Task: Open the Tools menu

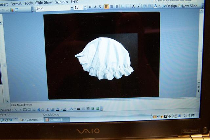Action: (x=29, y=3)
